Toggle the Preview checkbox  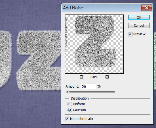pyautogui.click(x=130, y=34)
